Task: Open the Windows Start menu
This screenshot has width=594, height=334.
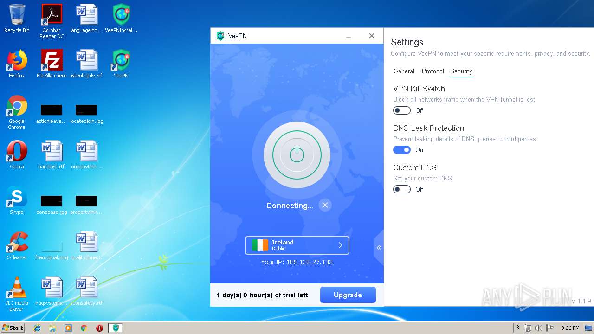Action: click(13, 328)
